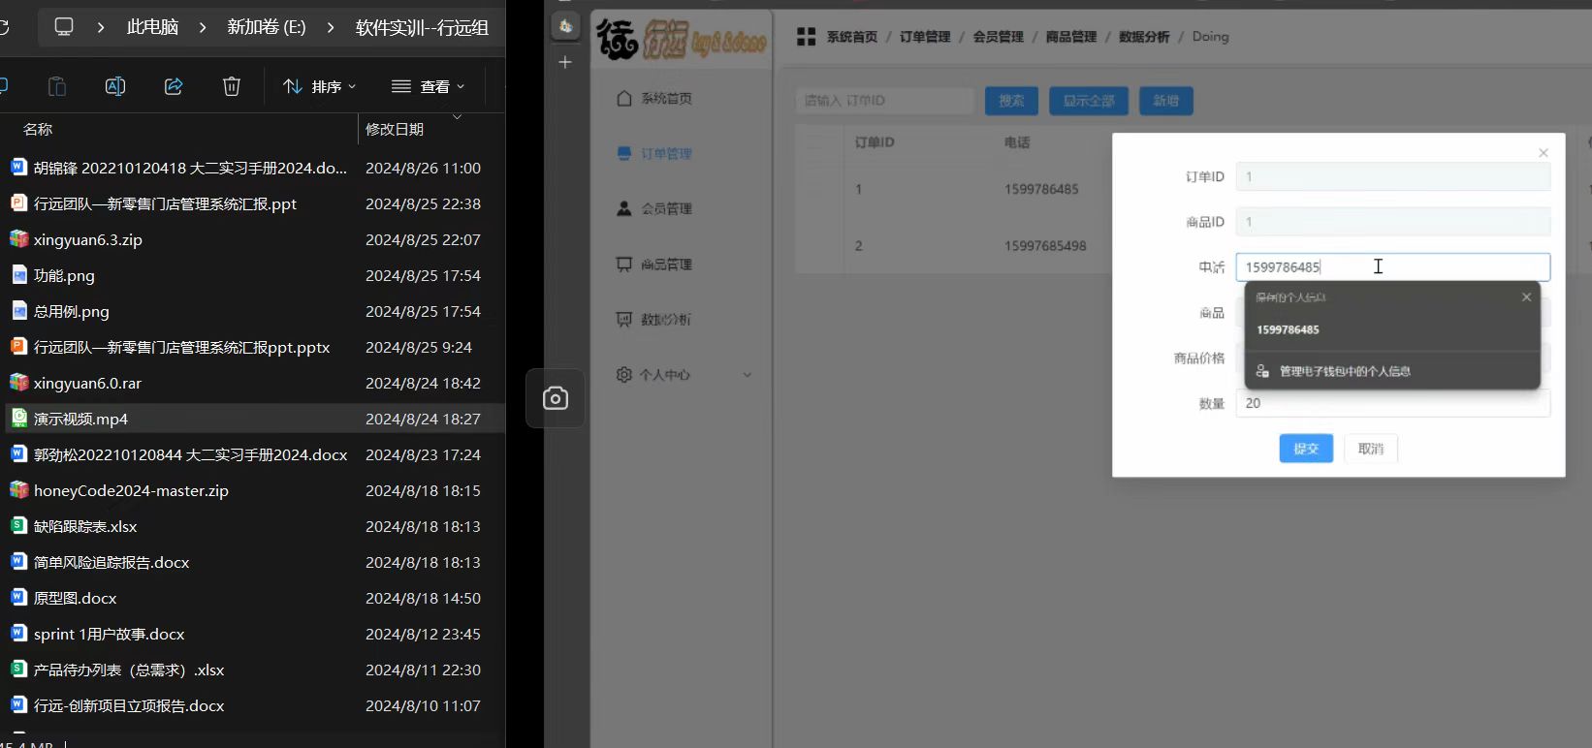Click 软件实训--行远组 folder in address bar
Screen dimensions: 1592x748
(422, 27)
